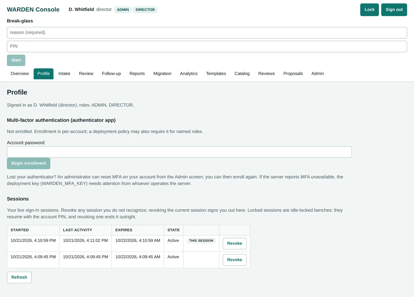Screen dimensions: 414x297
Task: Click the Multi-factor authentication heading
Action: 61,120
